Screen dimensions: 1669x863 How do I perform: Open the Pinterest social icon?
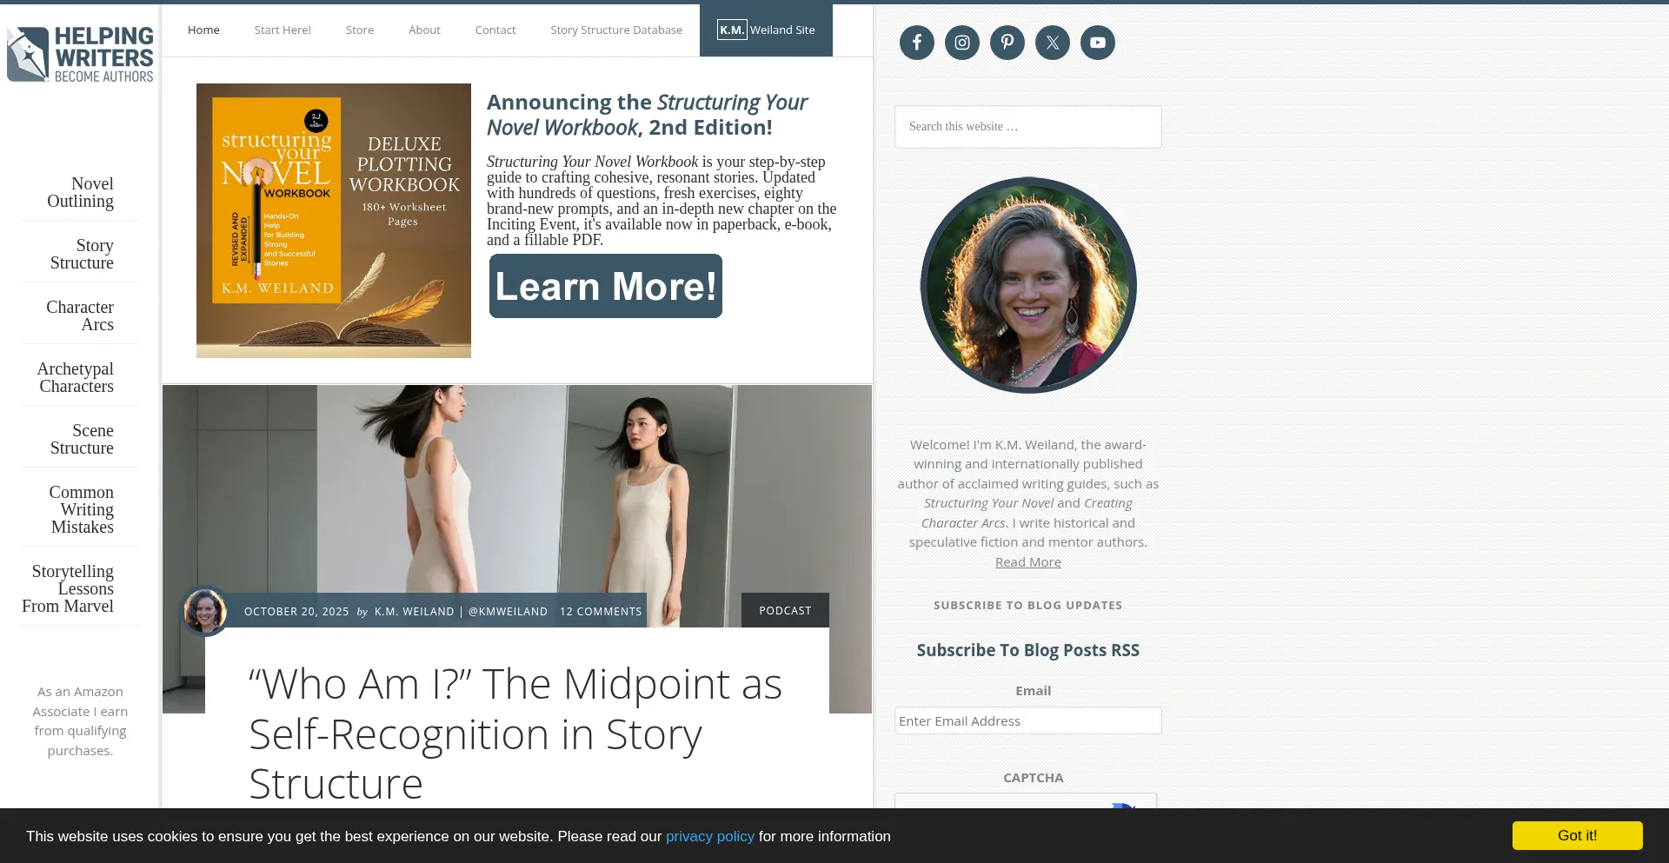click(1007, 43)
